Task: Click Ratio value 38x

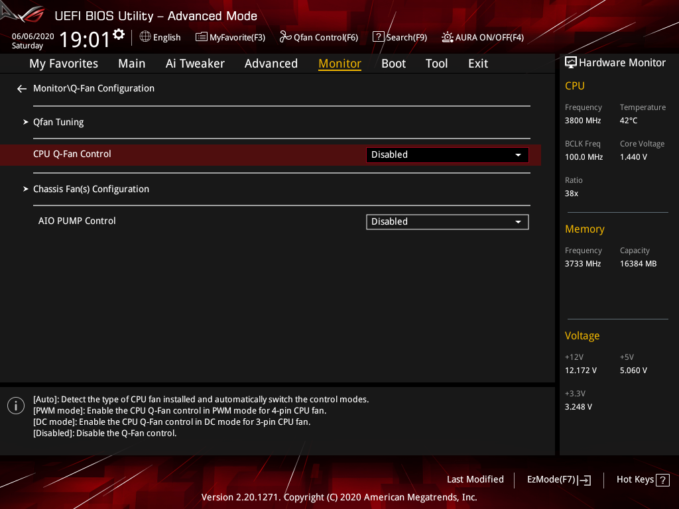Action: (572, 194)
